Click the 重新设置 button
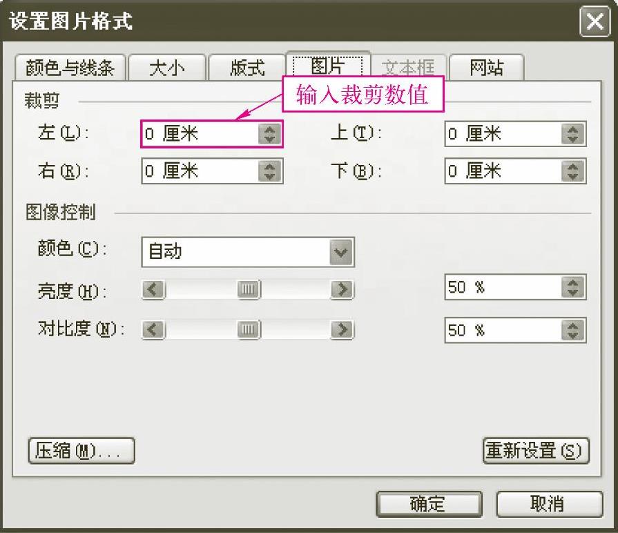Viewport: 618px width, 533px height. 536,451
